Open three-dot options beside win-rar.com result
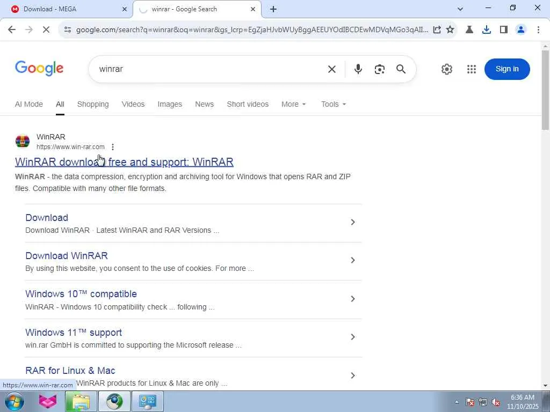Screen dimensions: 550x412 click(113, 147)
